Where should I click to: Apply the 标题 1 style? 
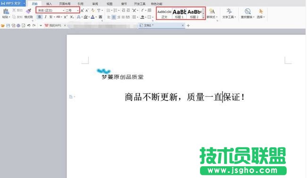[x=179, y=14]
